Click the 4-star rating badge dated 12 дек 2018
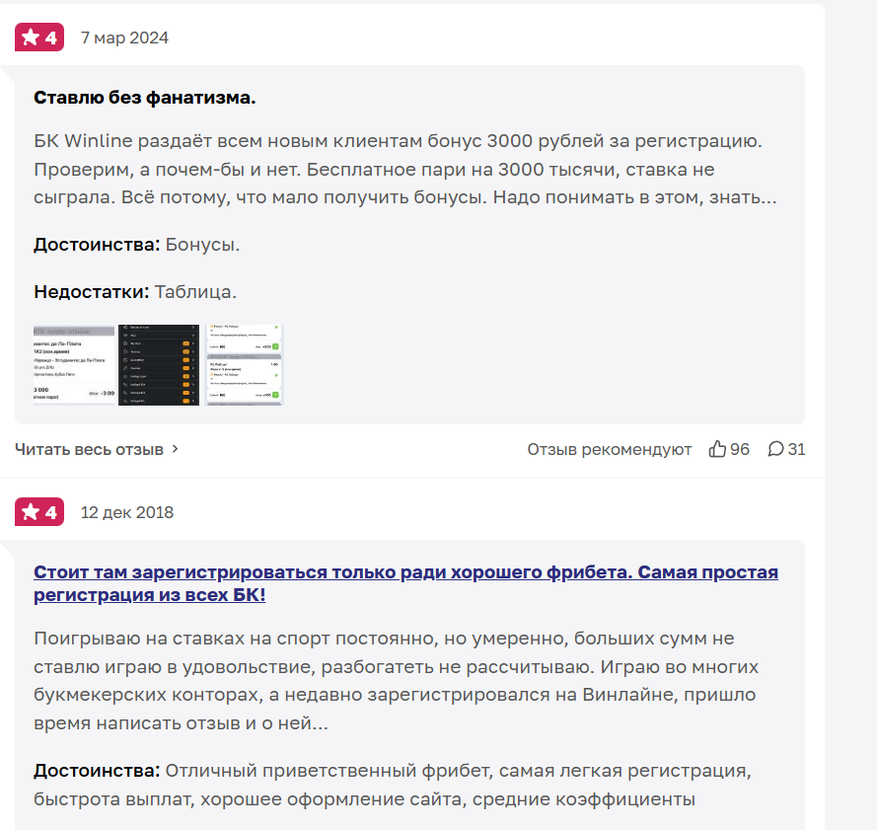This screenshot has width=877, height=830. click(38, 511)
